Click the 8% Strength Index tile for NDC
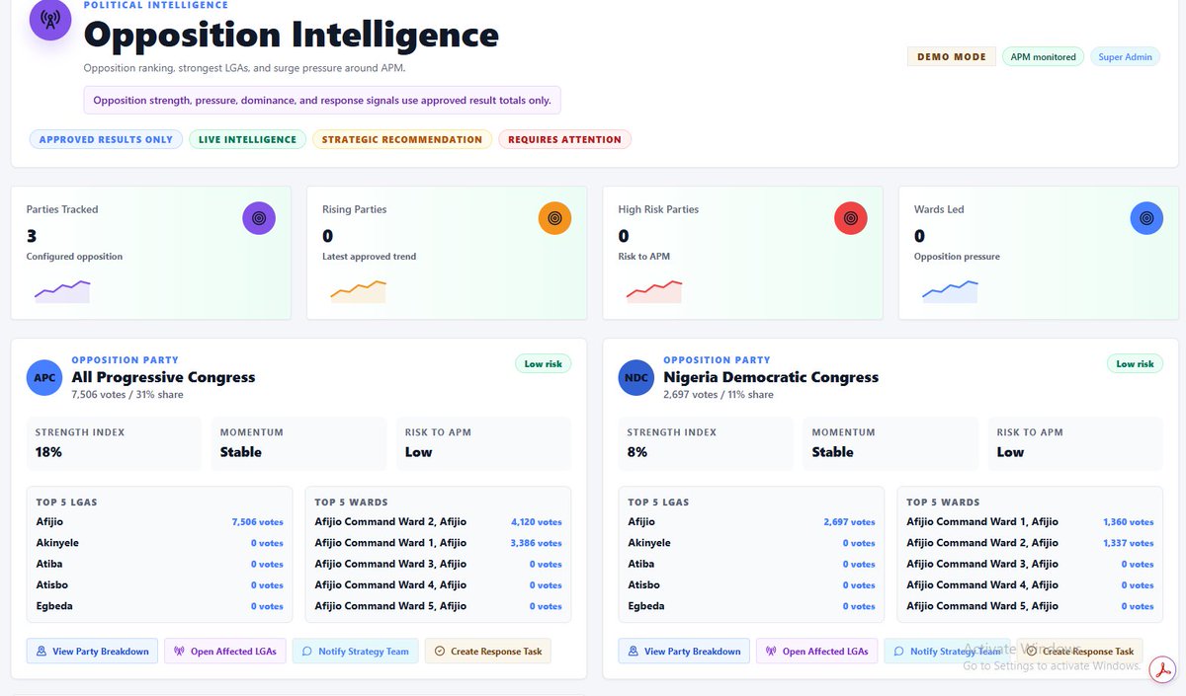Image resolution: width=1186 pixels, height=696 pixels. [x=706, y=443]
